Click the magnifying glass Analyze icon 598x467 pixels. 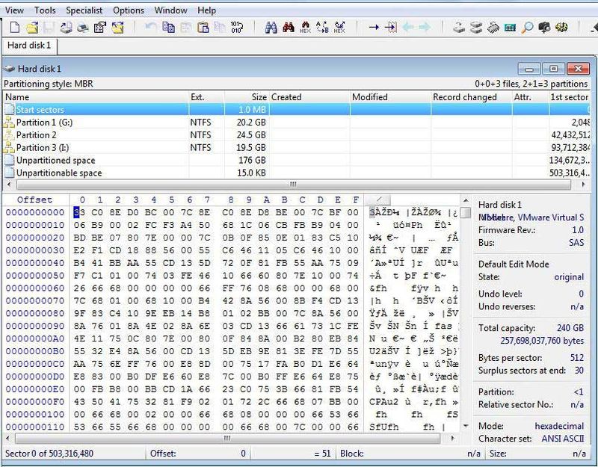[x=527, y=27]
